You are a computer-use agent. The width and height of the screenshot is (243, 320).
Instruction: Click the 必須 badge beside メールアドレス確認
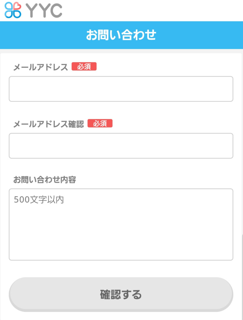pyautogui.click(x=100, y=123)
